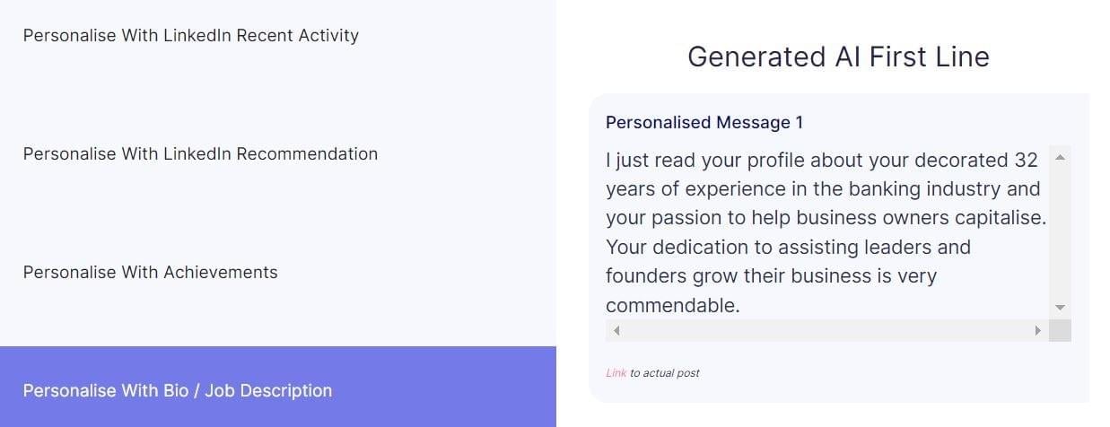This screenshot has width=1110, height=427.
Task: Switch to Personalise With Achievements
Action: click(150, 272)
